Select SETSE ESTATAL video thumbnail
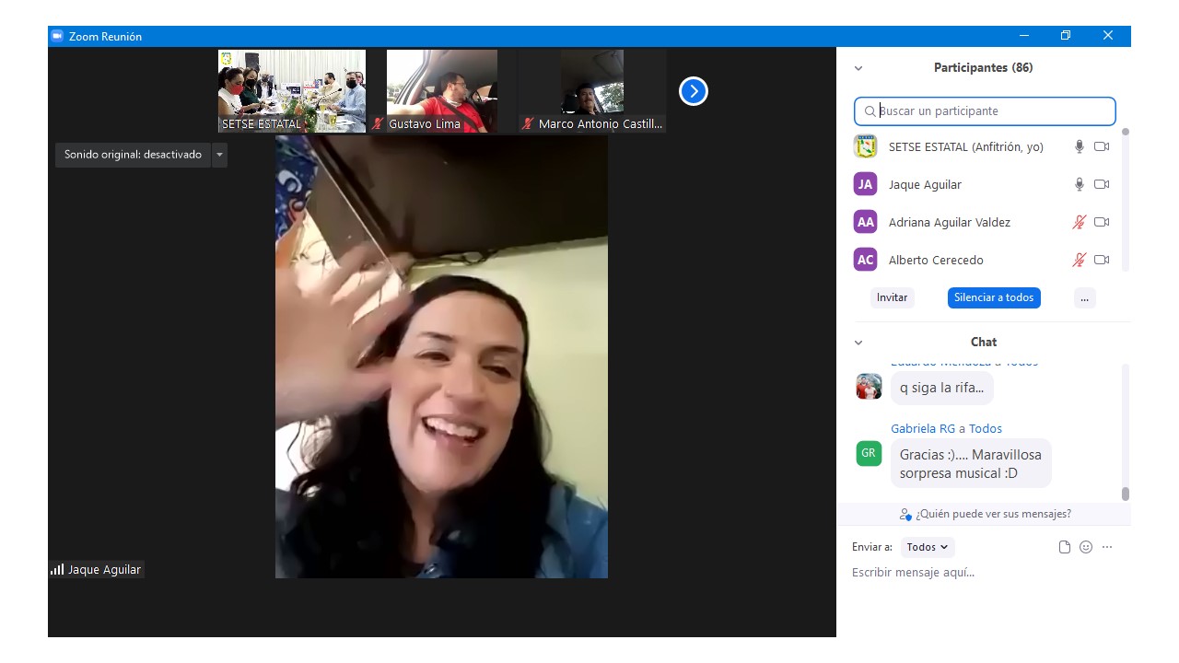The width and height of the screenshot is (1179, 663). coord(292,91)
